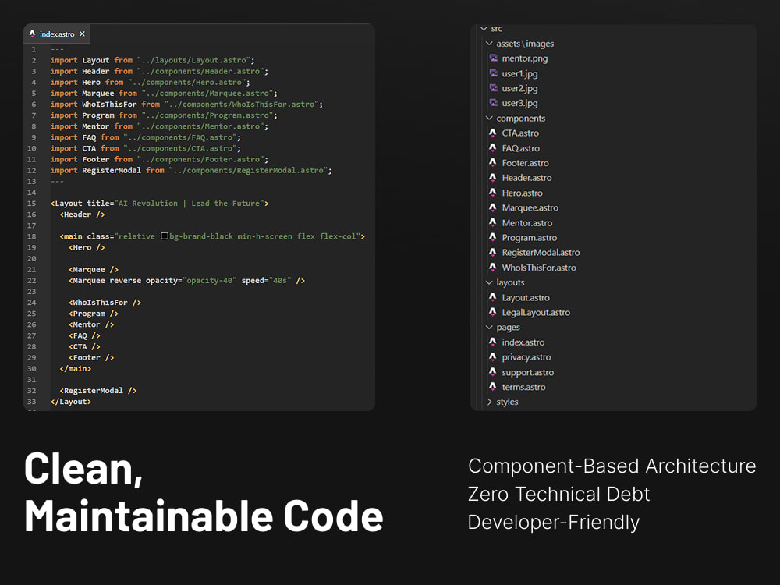780x585 pixels.
Task: Click the image icon beside user2.jpg
Action: point(494,88)
